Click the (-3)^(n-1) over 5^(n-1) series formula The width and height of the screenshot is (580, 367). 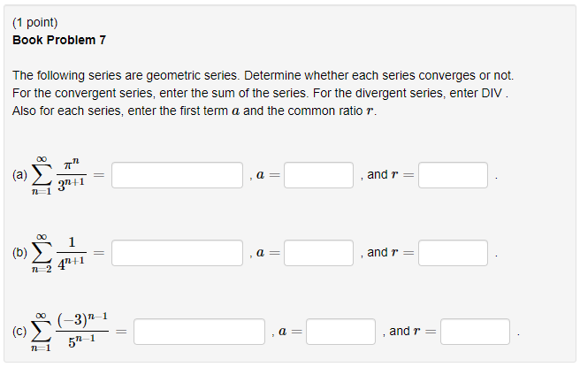tap(70, 332)
